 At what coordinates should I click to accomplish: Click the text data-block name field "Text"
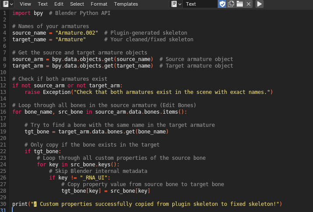(x=200, y=4)
